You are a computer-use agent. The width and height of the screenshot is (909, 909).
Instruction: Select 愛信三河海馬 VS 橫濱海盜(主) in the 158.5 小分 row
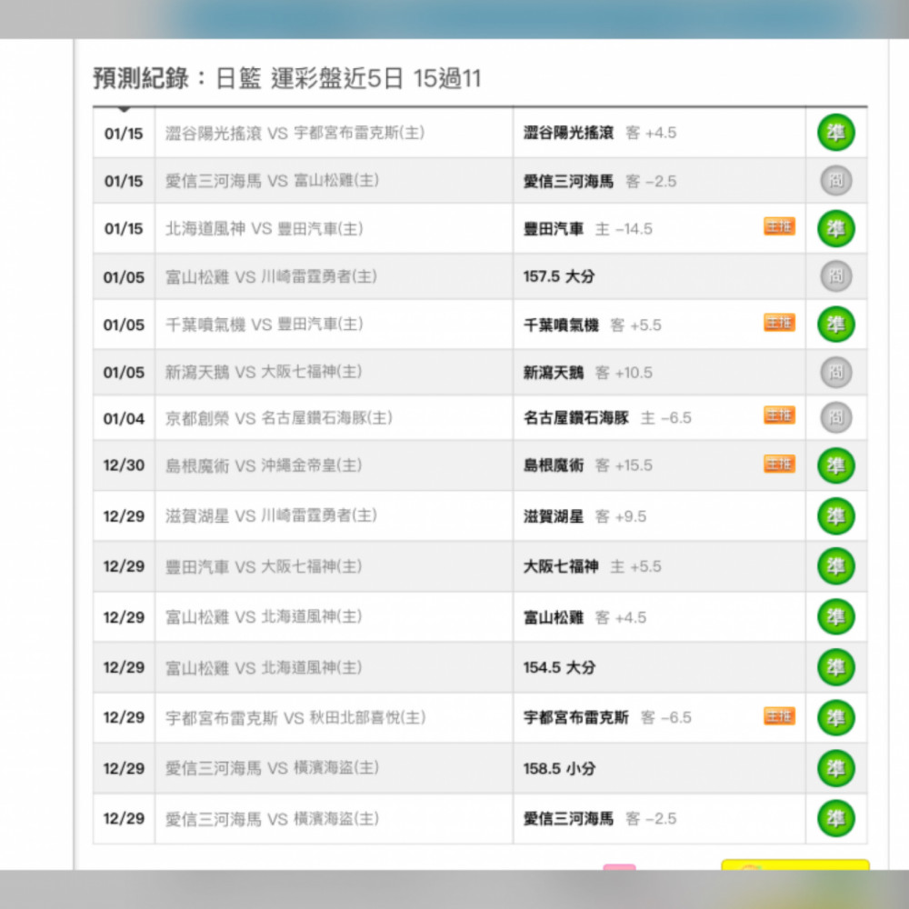pyautogui.click(x=272, y=768)
